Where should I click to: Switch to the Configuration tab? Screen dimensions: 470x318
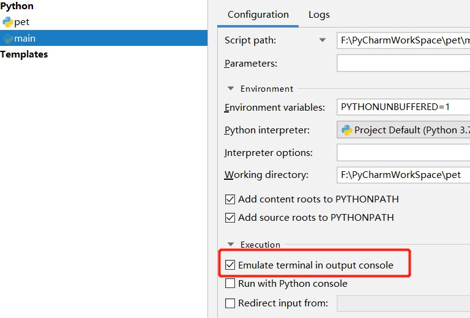coord(258,15)
